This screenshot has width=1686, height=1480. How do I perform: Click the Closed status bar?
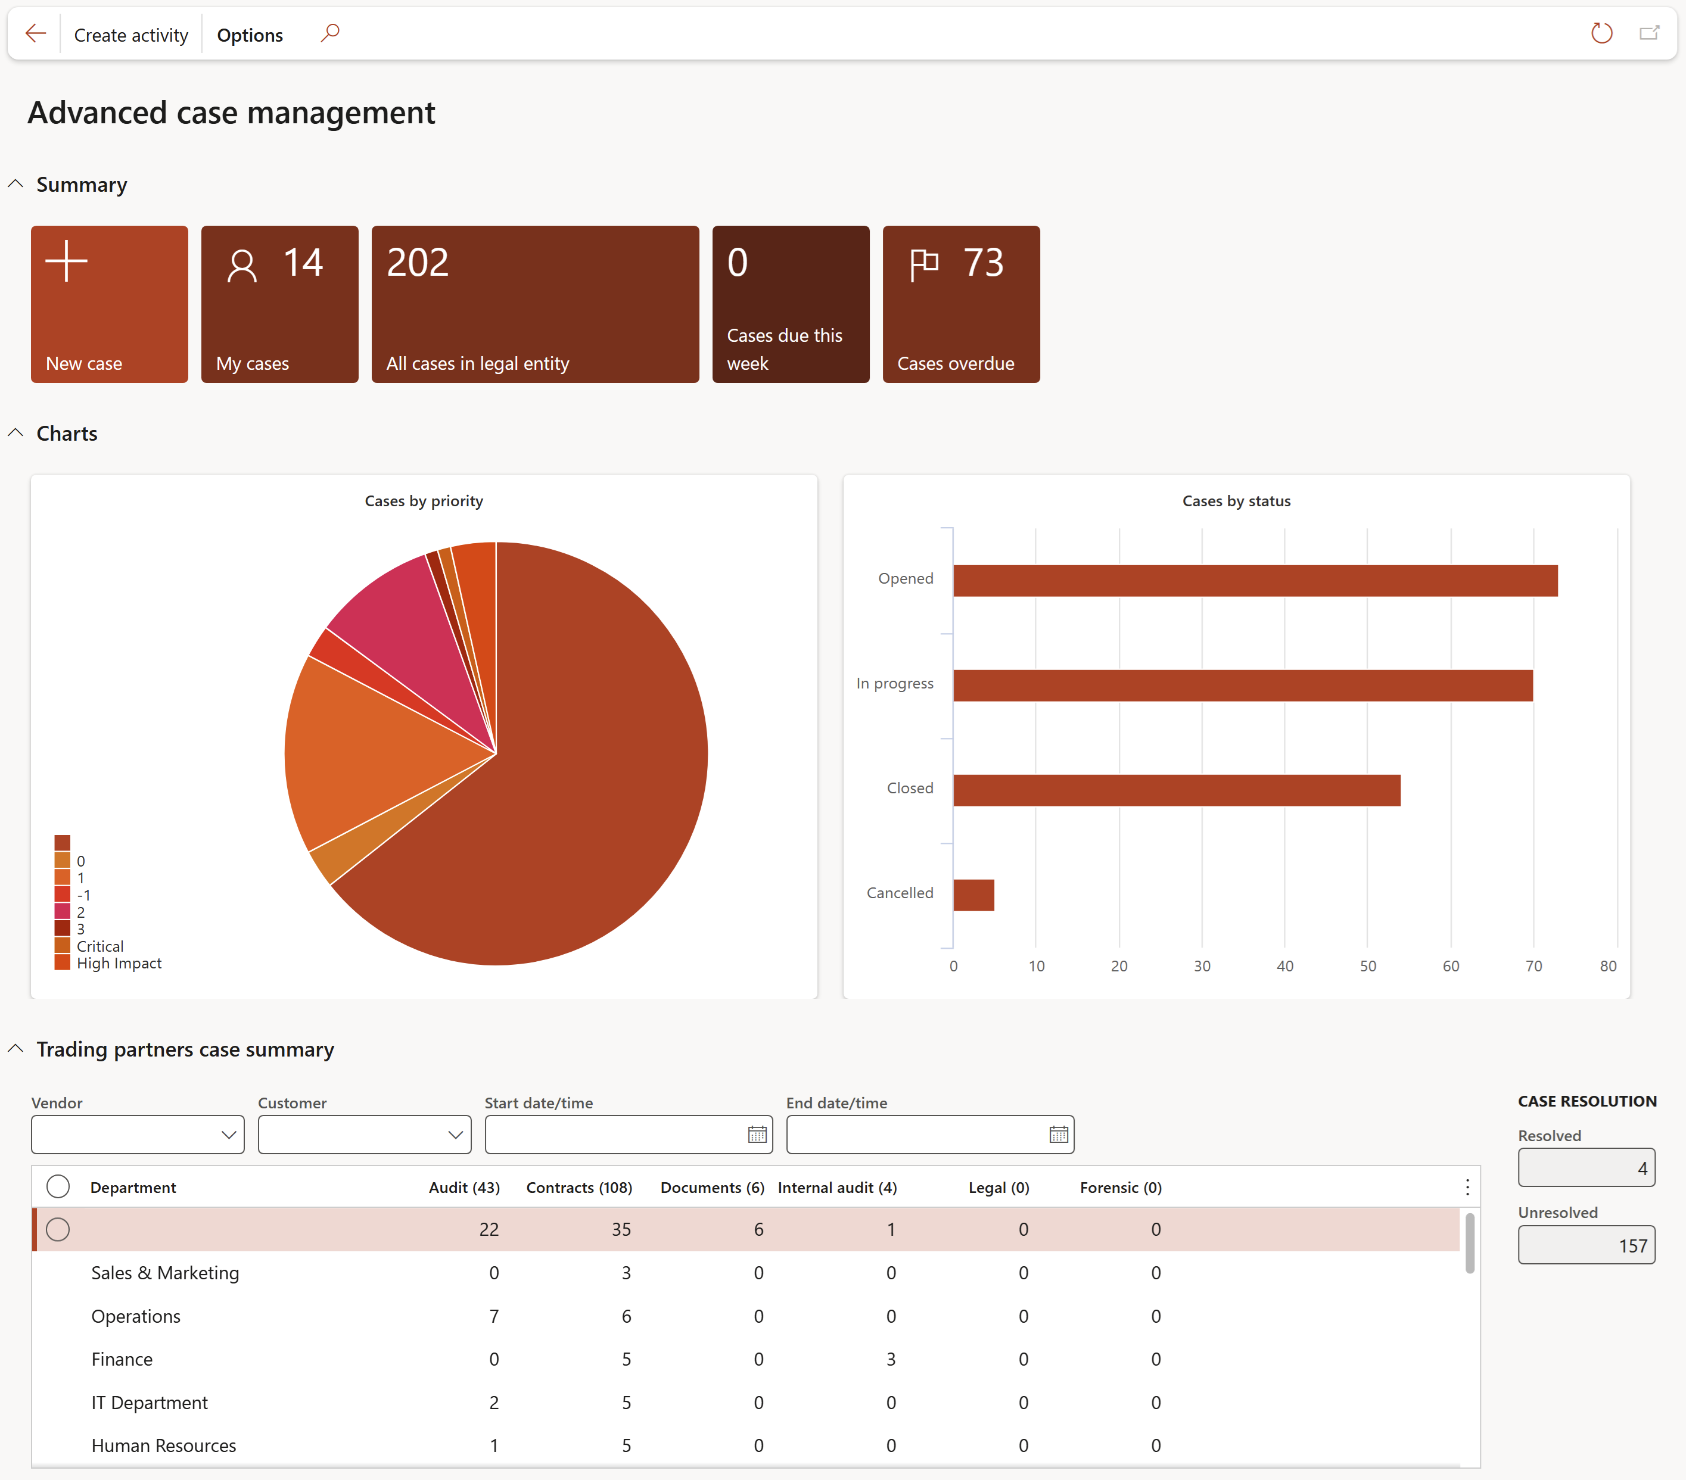coord(1177,790)
